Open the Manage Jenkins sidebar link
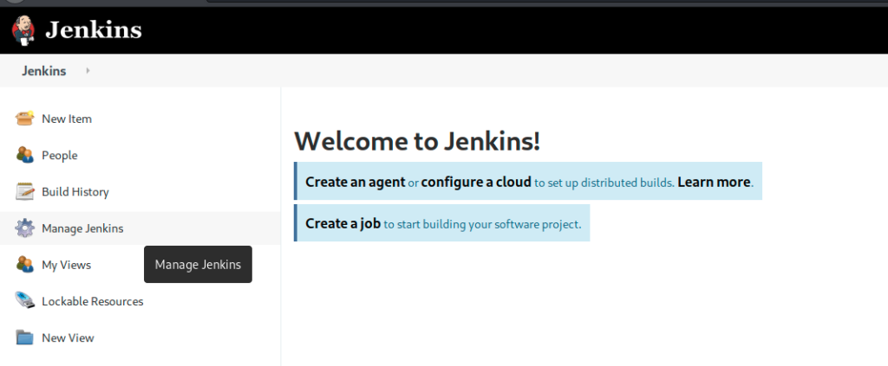This screenshot has height=366, width=888. click(82, 228)
